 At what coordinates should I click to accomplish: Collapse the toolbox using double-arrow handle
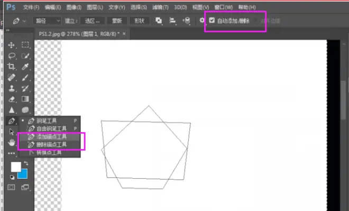coord(8,30)
